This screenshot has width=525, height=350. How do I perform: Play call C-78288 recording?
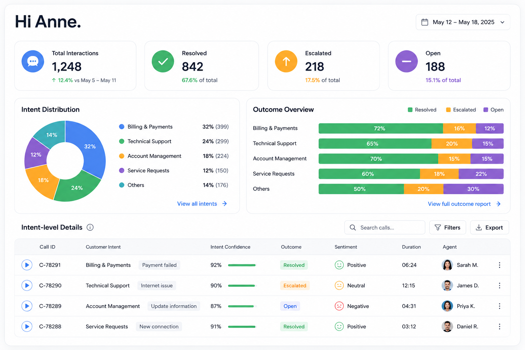click(x=27, y=326)
